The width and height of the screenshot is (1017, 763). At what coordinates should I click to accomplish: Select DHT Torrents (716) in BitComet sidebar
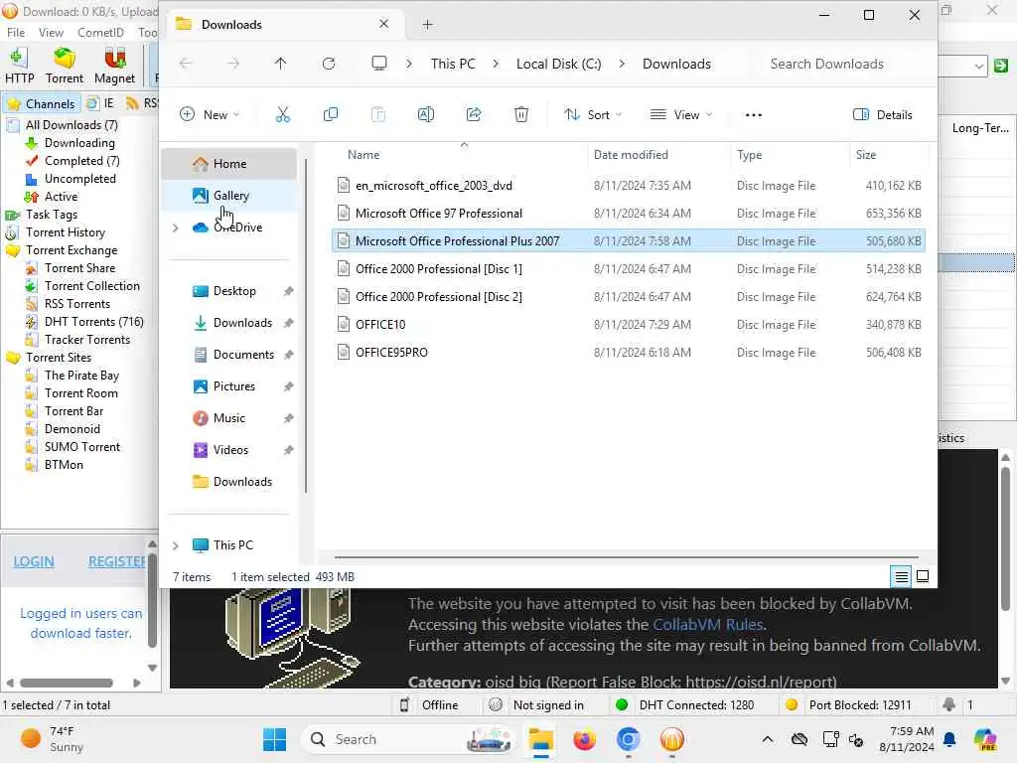pos(93,322)
